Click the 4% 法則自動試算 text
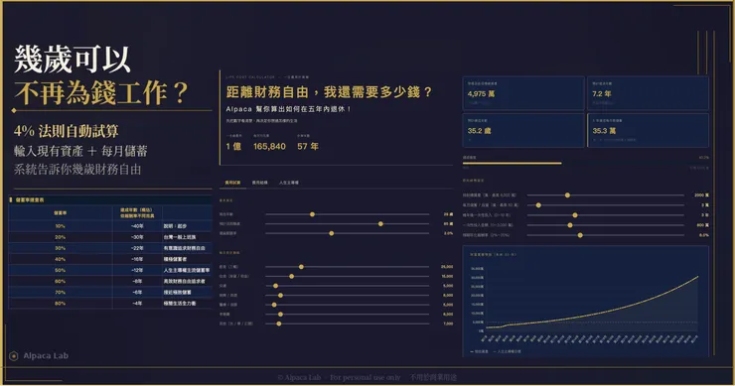Image resolution: width=735 pixels, height=386 pixels. [x=67, y=131]
